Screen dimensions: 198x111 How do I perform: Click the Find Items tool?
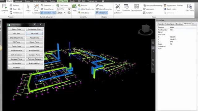coord(62,6)
